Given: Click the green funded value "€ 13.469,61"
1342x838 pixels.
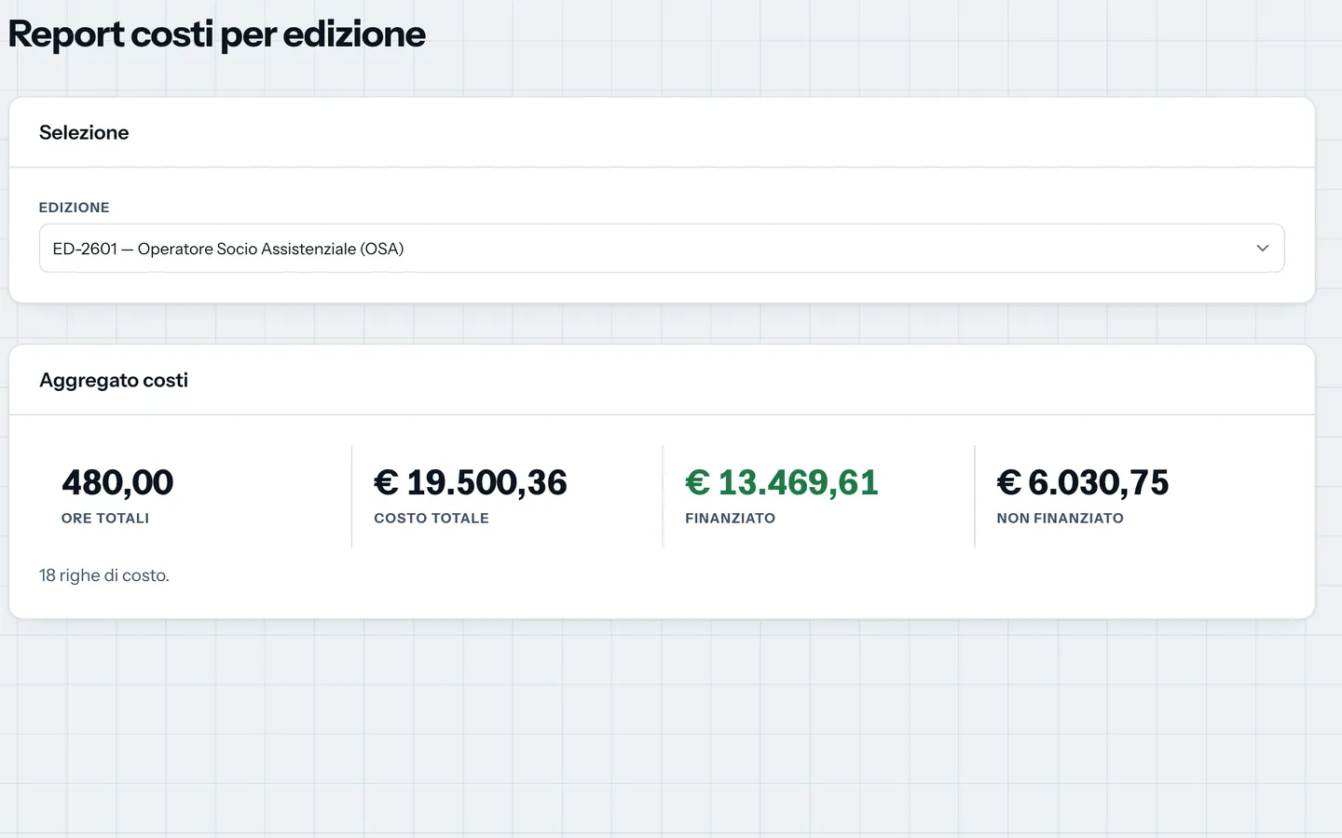Looking at the screenshot, I should [782, 482].
